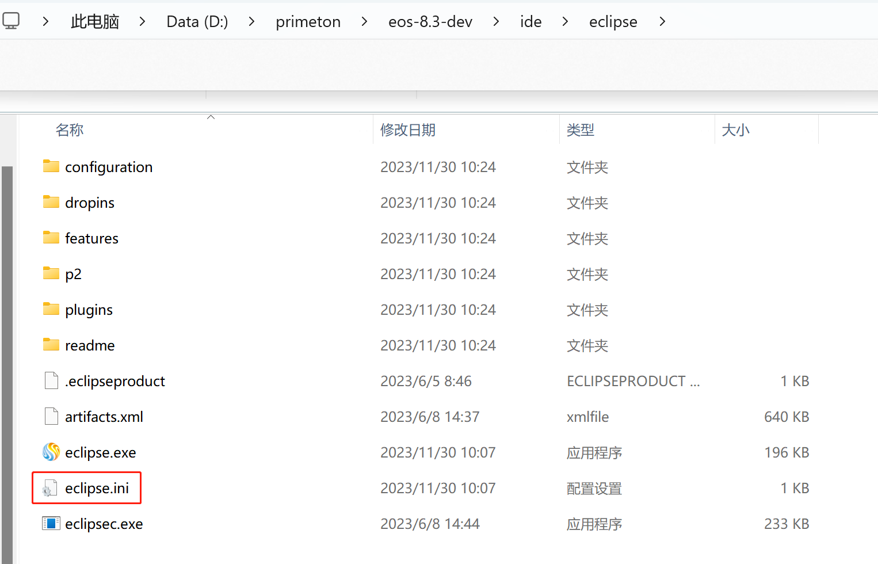878x564 pixels.
Task: Select the configuration folder icon
Action: point(51,167)
